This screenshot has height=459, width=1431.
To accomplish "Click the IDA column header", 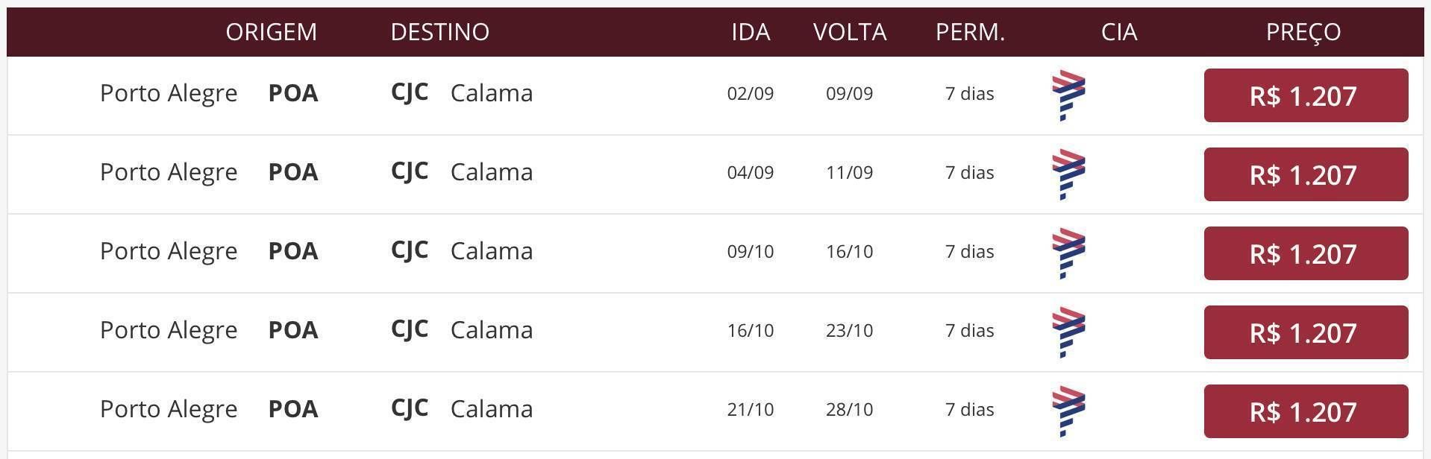I will point(751,32).
